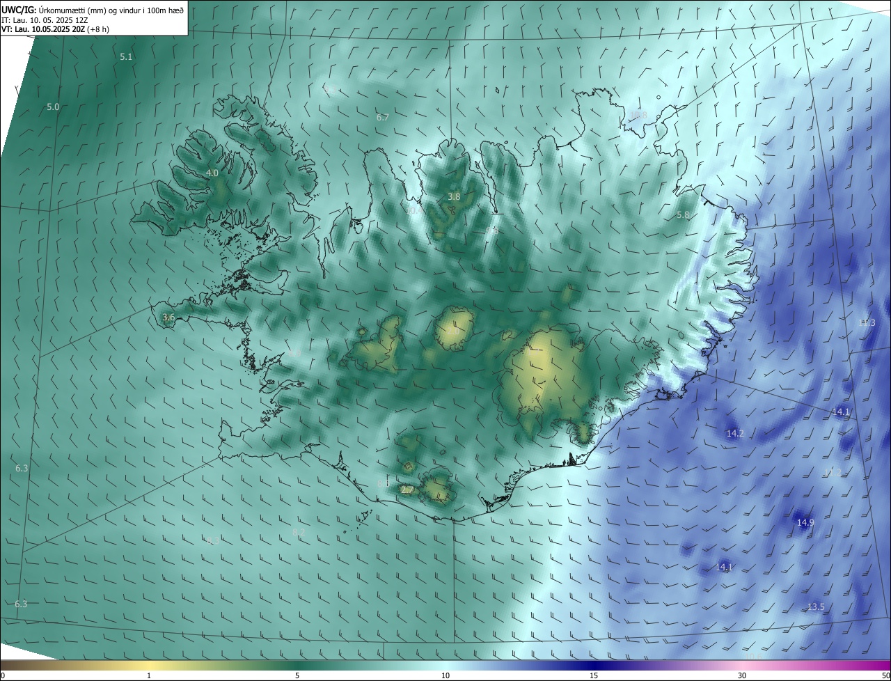Click the 5.0 value label on the map
The image size is (891, 681).
[53, 107]
